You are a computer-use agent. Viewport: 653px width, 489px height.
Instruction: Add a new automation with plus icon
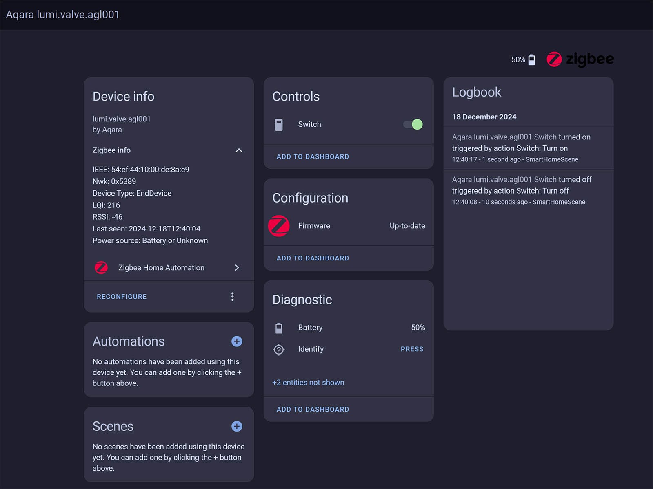click(x=237, y=341)
